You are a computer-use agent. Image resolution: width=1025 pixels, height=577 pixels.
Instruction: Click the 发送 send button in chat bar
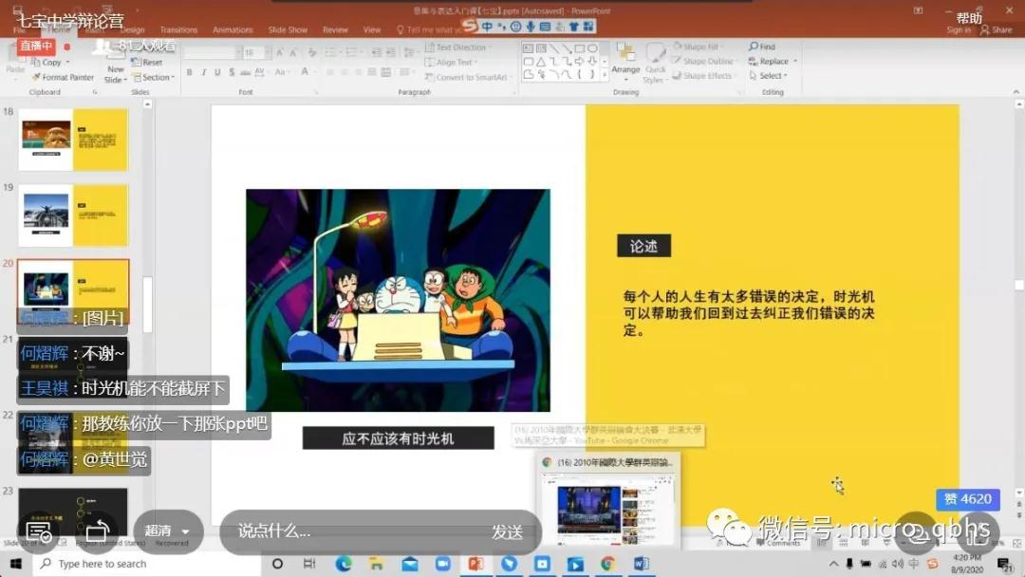tap(507, 531)
